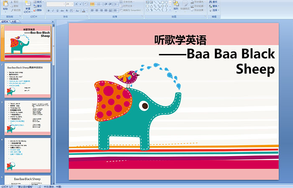The width and height of the screenshot is (293, 188).
Task: Click the spell check status bar icon
Action: 39,187
